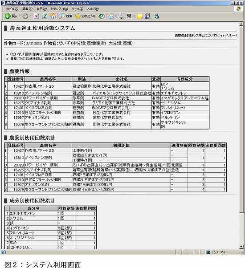The image size is (245, 268).
Task: Open クミアイナブ乳剤 in the 農薬情報 table
Action: tap(38, 103)
